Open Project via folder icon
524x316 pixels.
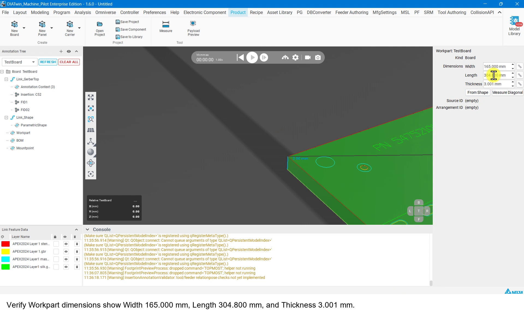coord(100,24)
